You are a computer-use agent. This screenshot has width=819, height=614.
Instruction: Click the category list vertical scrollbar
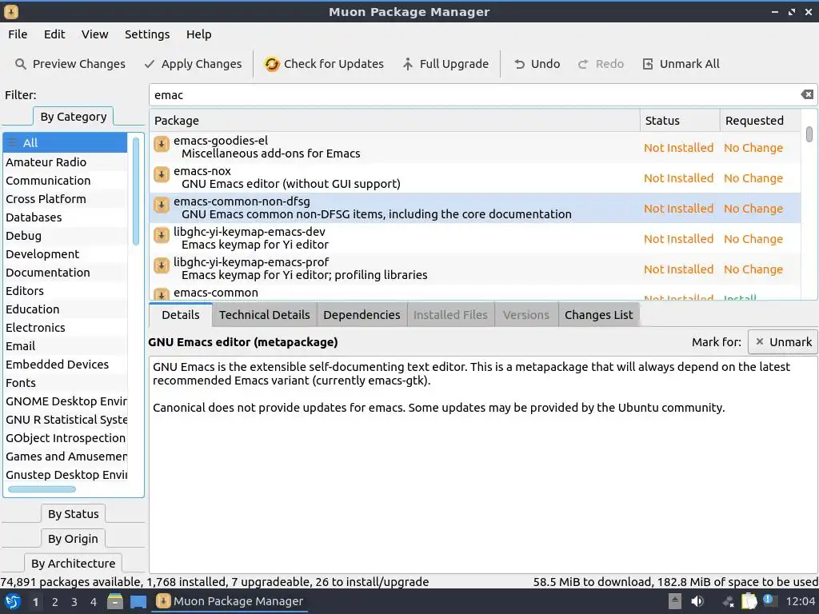(x=136, y=191)
